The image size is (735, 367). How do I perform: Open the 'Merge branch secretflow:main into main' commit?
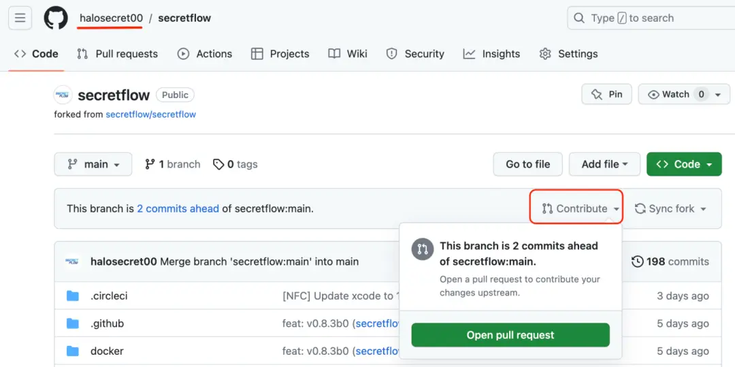259,261
